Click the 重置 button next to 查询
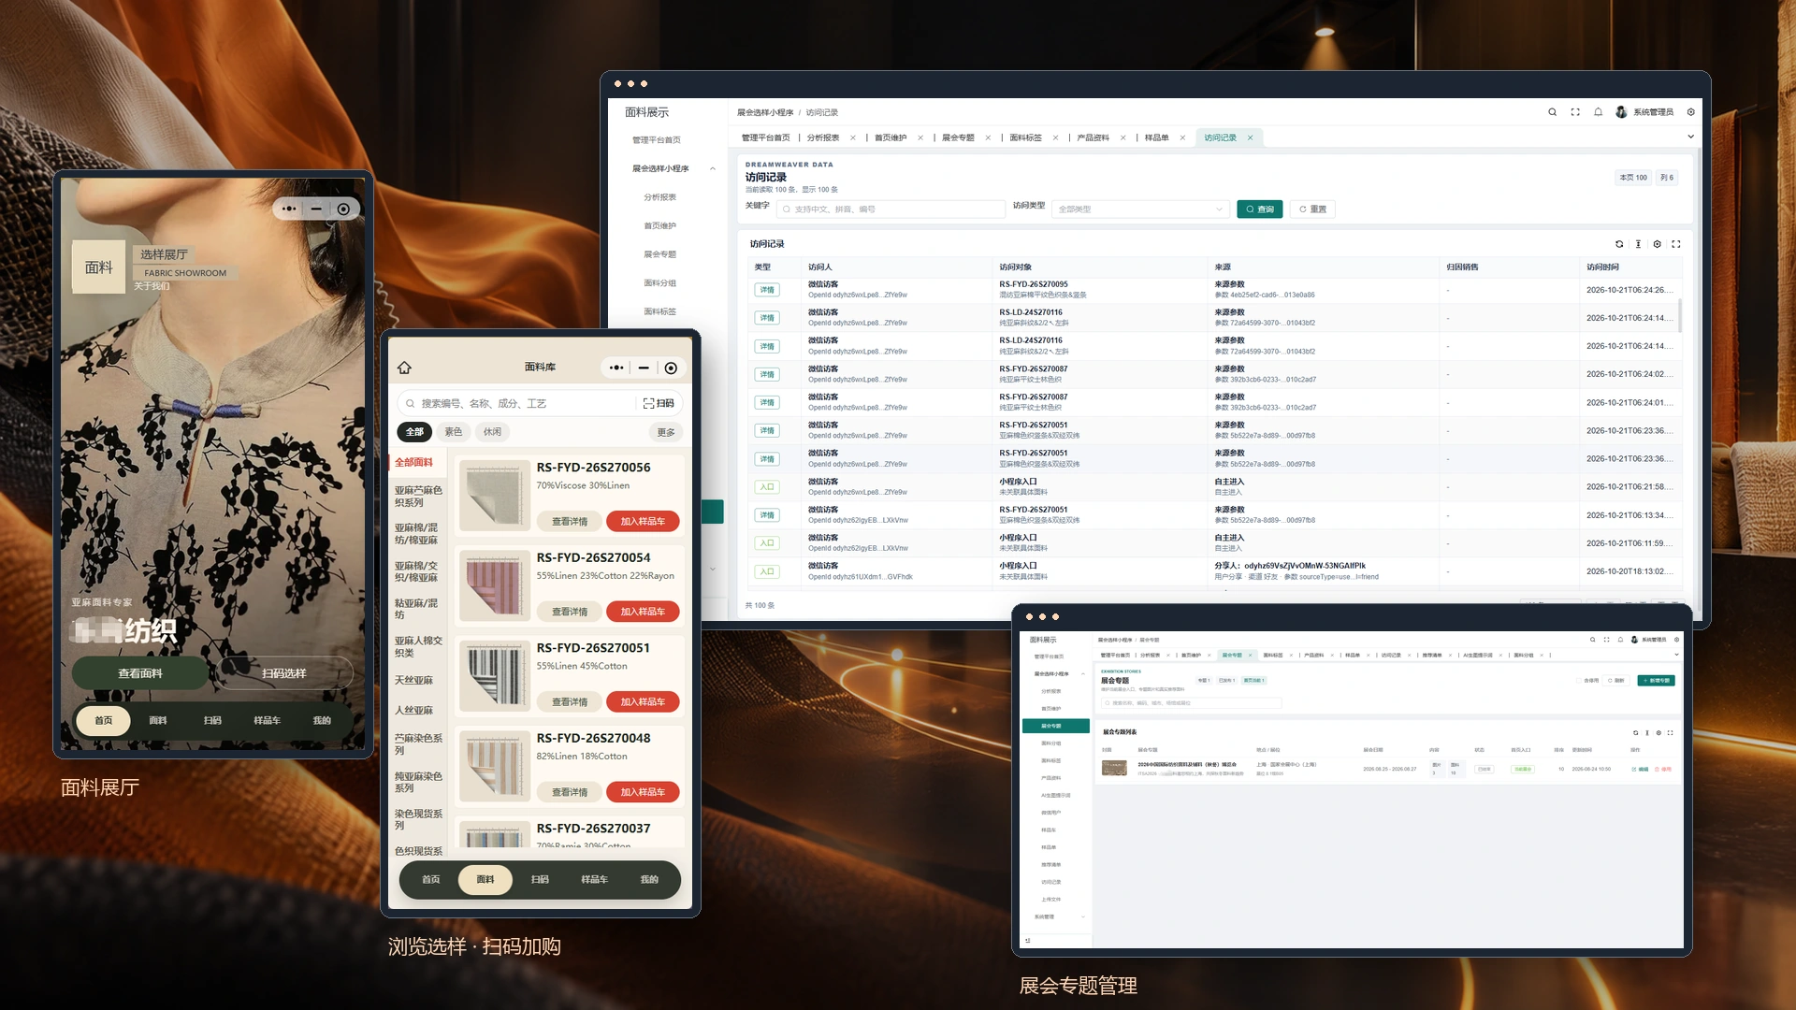The width and height of the screenshot is (1796, 1010). coord(1312,209)
